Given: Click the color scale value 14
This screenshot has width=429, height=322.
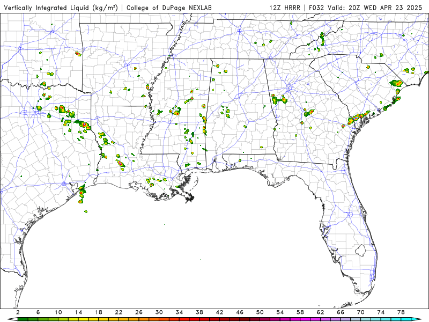Looking at the screenshot, I should coord(78,312).
